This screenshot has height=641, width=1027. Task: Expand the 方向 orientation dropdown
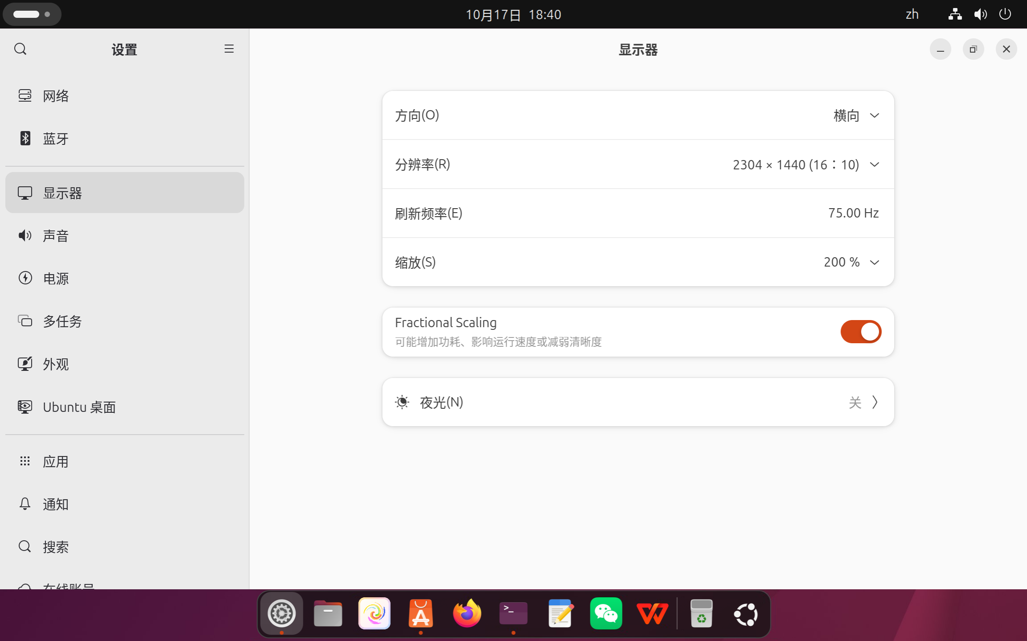click(638, 115)
